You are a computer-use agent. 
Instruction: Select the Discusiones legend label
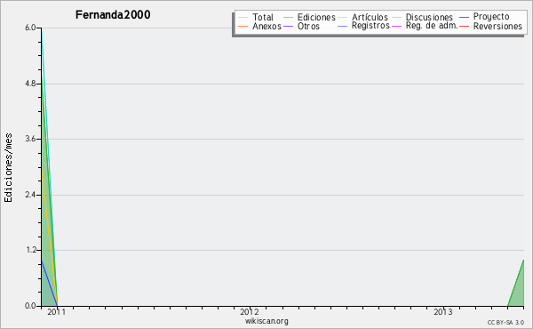pyautogui.click(x=429, y=17)
